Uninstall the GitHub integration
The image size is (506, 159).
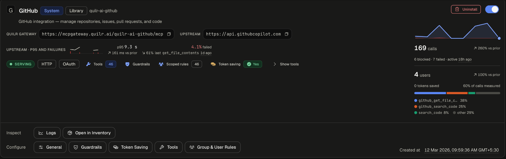466,9
